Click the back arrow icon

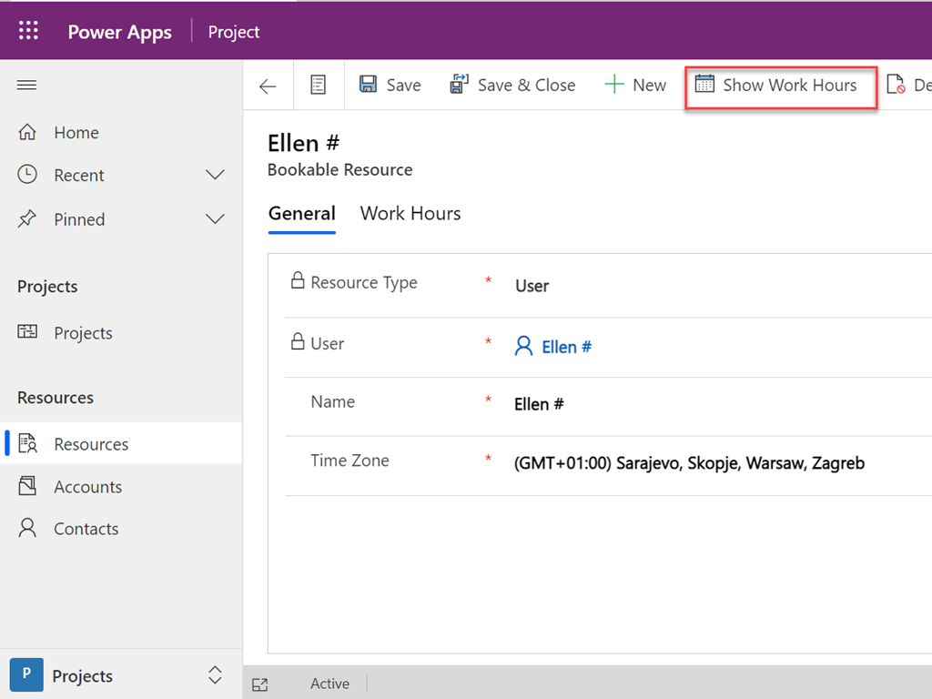268,86
